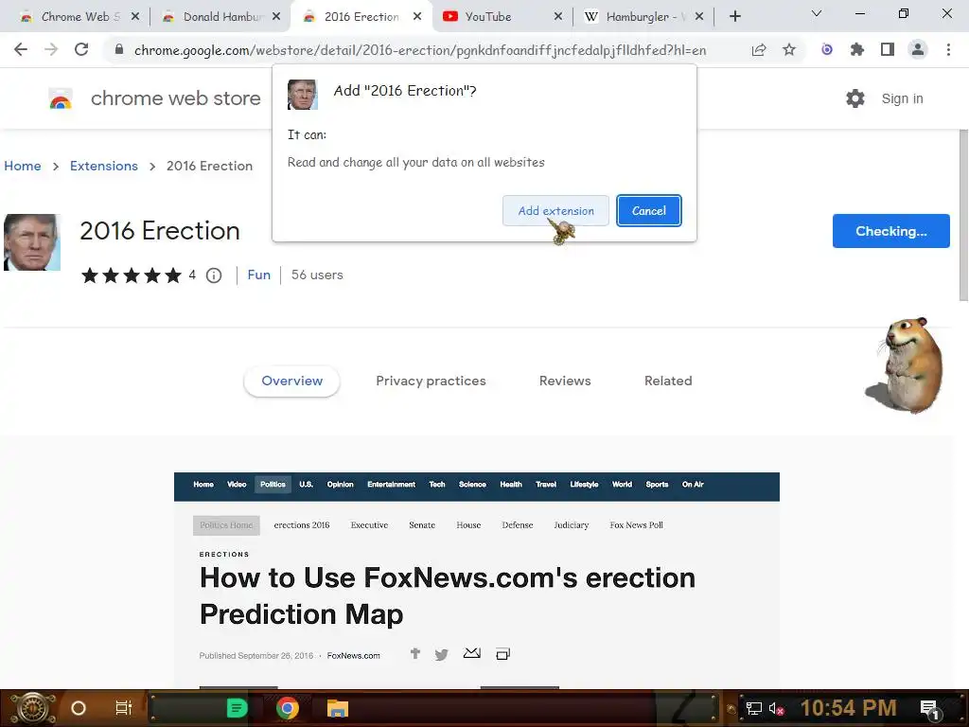Click the 10:54 PM clock
The height and width of the screenshot is (727, 969).
(848, 708)
